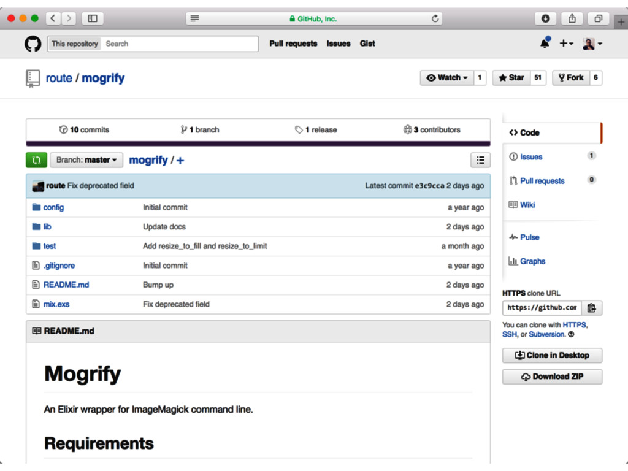Screen dimensions: 628x471
Task: Click Gist in the top navigation
Action: (x=367, y=44)
